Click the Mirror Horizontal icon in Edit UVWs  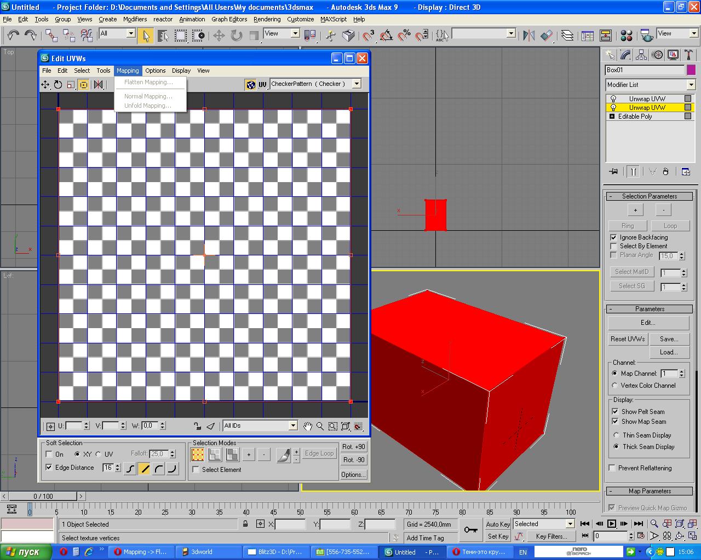click(x=98, y=85)
